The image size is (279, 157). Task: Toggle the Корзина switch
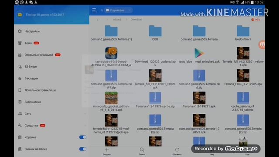coord(83,137)
